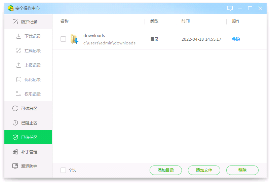Select the 已信任区 tab
Screen dimensions: 271x183
coord(28,137)
